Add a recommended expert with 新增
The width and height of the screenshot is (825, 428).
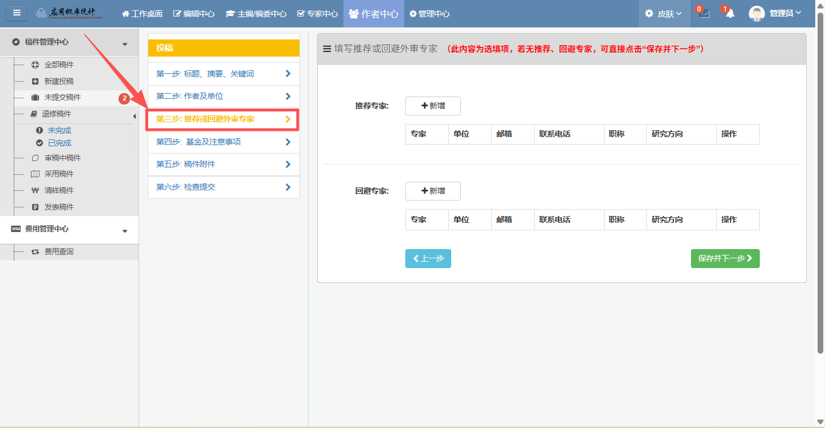[433, 106]
